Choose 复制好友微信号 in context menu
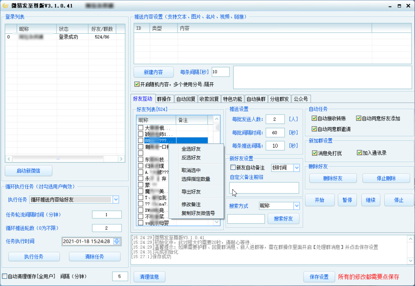 [198, 213]
